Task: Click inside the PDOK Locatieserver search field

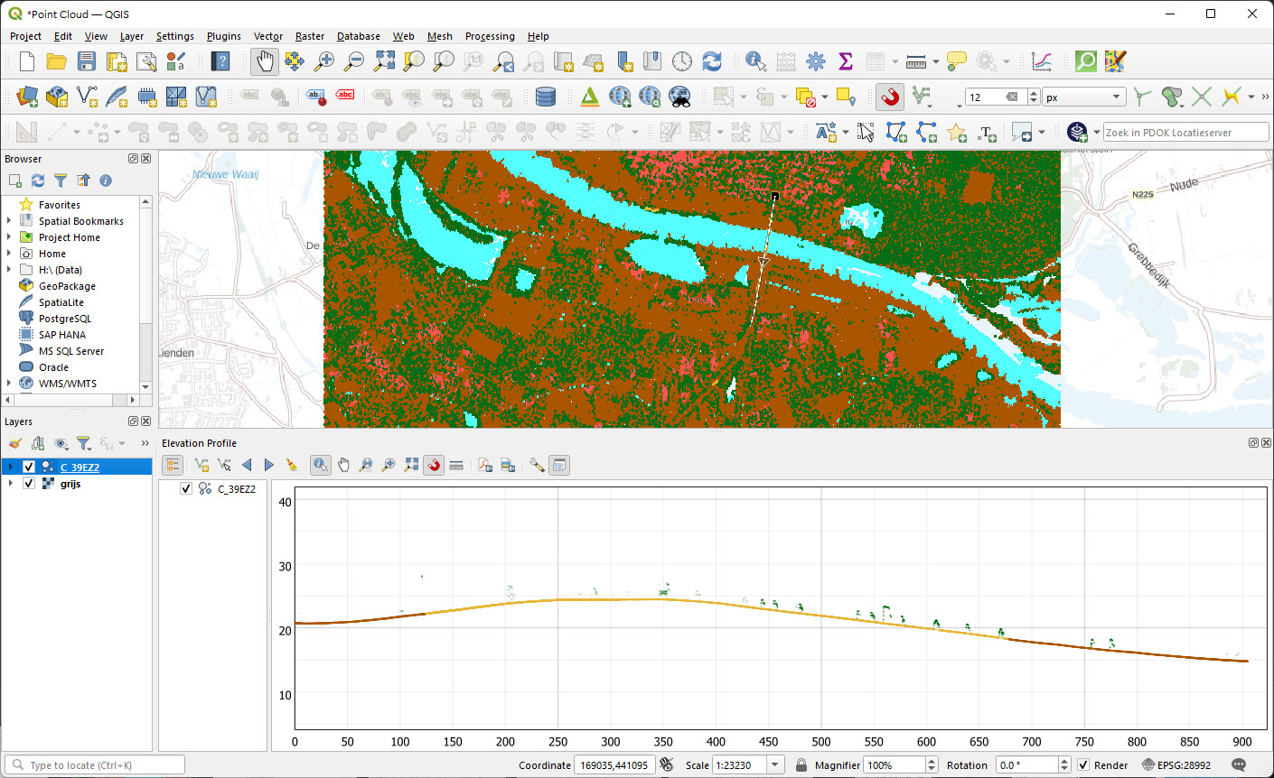Action: click(1185, 132)
